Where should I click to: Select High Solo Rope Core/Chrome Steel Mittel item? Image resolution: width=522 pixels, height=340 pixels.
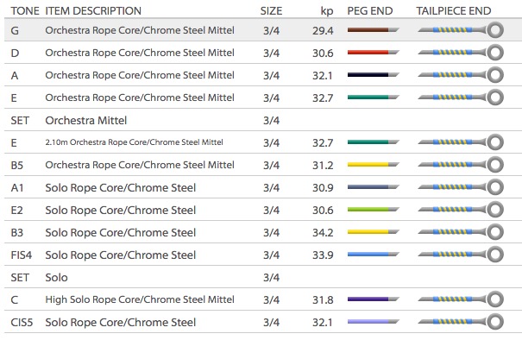click(140, 299)
